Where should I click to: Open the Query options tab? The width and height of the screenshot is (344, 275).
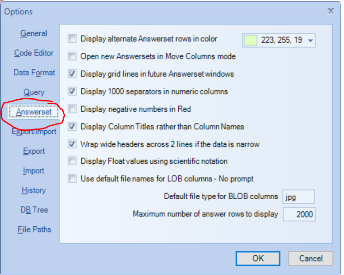(34, 92)
